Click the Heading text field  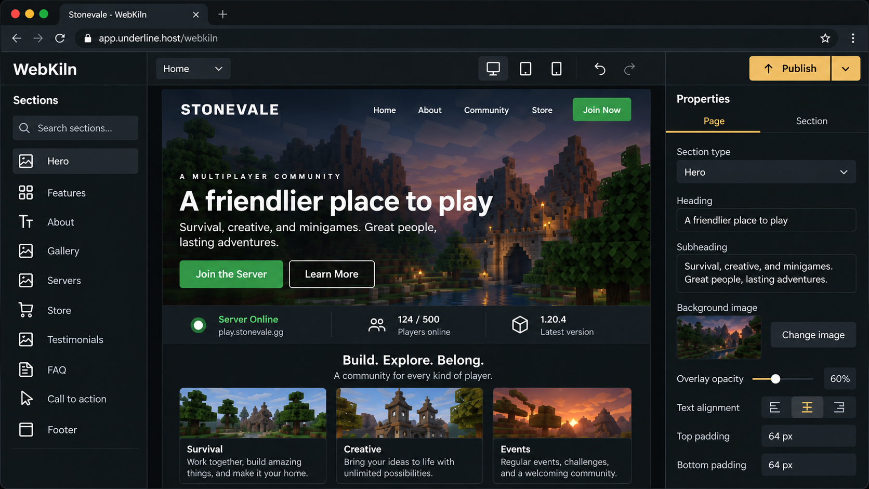coord(766,220)
